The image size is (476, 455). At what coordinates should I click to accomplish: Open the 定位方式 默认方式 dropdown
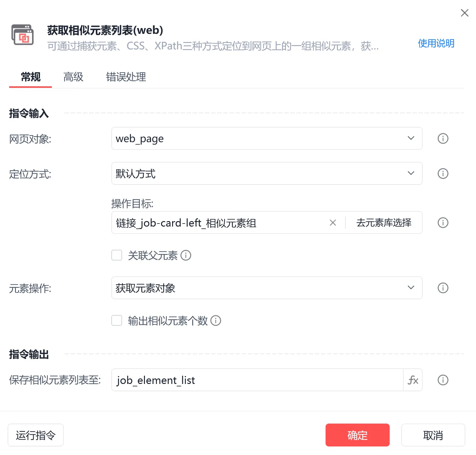[x=267, y=174]
